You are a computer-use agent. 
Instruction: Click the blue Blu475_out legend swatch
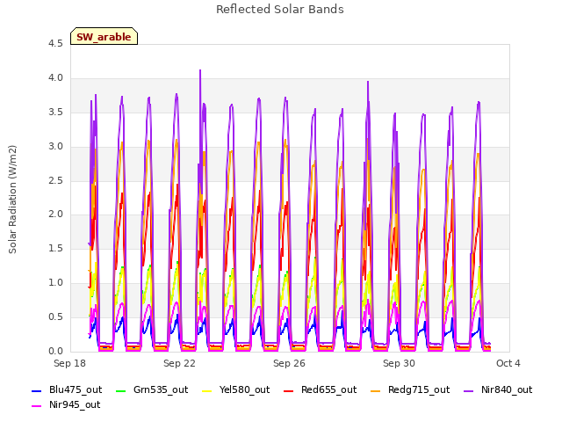click(x=37, y=390)
